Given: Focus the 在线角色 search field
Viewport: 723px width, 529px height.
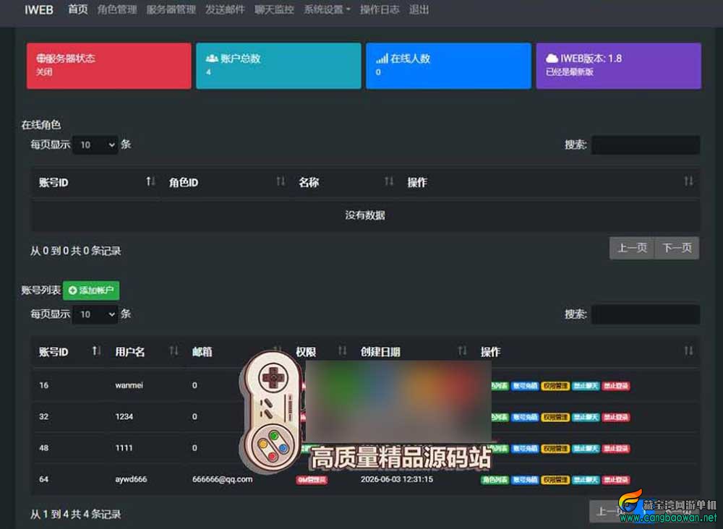Looking at the screenshot, I should tap(646, 145).
